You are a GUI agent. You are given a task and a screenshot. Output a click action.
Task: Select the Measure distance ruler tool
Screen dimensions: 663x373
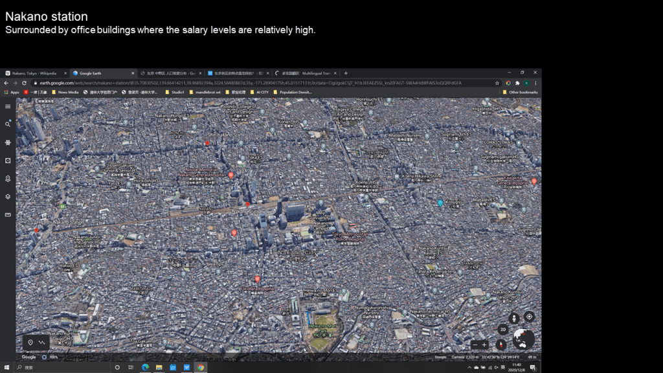(x=8, y=214)
